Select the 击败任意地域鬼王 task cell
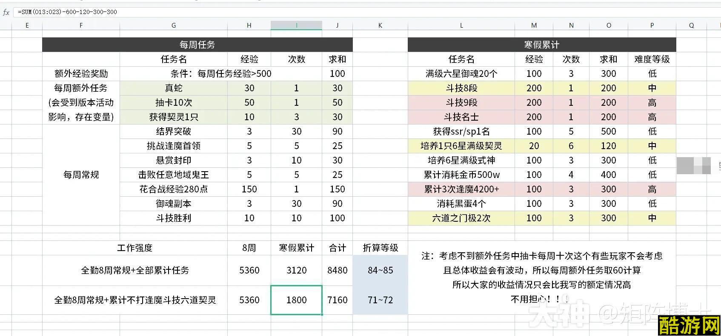 coord(174,175)
